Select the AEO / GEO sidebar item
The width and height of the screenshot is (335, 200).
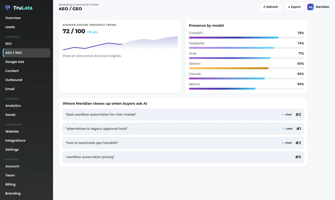coord(26,53)
